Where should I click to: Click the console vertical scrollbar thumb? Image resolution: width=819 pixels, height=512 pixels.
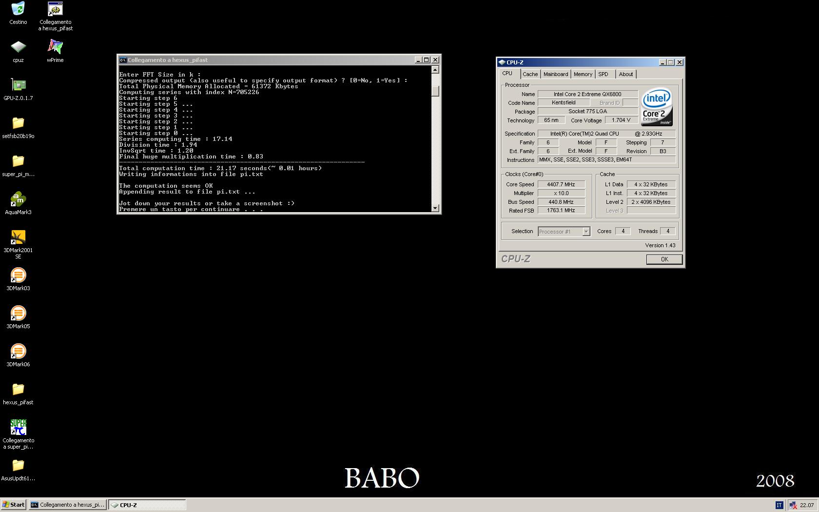click(x=435, y=91)
